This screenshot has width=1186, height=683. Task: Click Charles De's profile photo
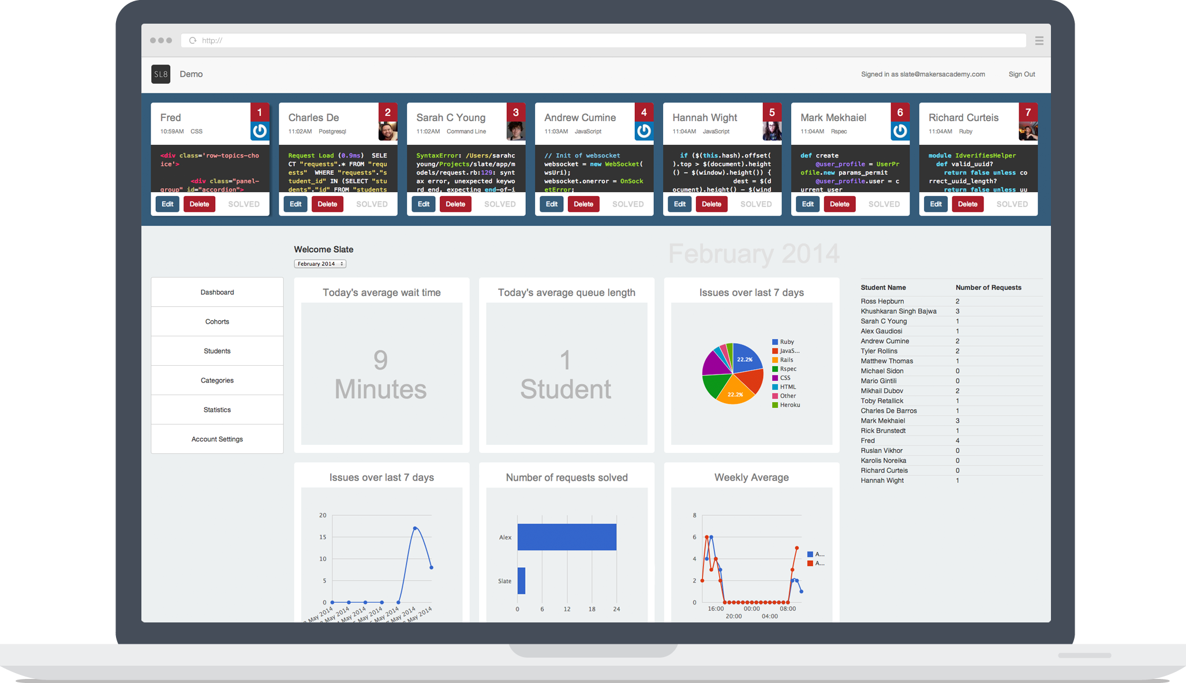click(388, 131)
